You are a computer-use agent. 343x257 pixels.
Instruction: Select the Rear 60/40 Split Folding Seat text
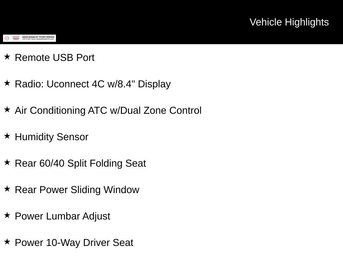coord(80,163)
